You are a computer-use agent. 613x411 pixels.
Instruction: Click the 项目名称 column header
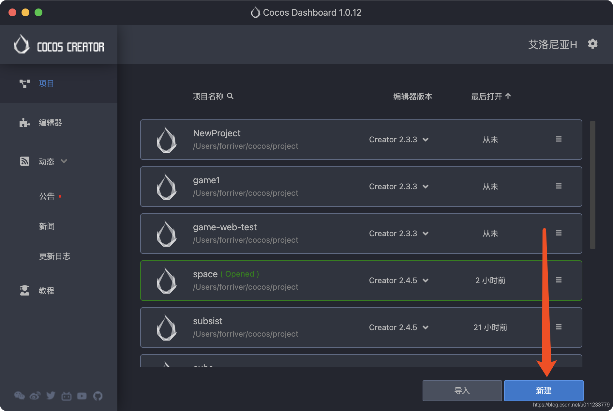coord(208,96)
